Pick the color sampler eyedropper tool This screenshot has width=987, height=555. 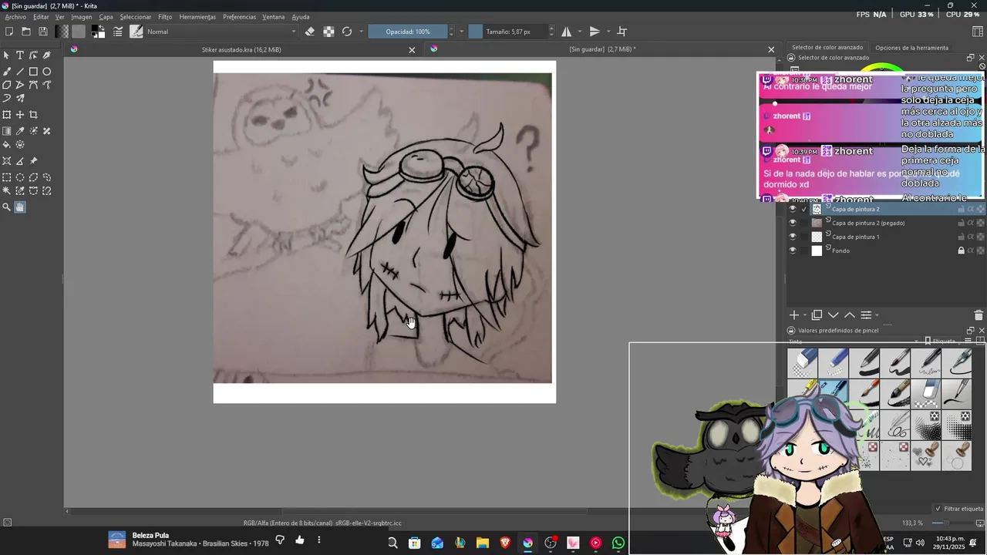pyautogui.click(x=20, y=131)
